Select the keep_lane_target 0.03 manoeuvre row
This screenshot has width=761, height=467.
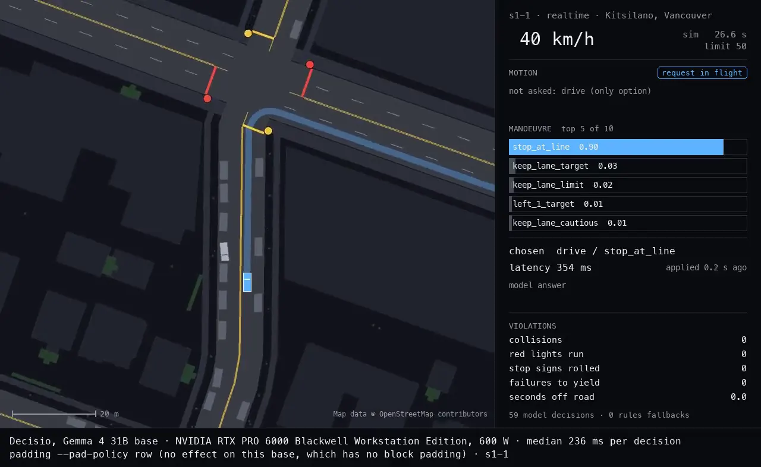pos(628,166)
